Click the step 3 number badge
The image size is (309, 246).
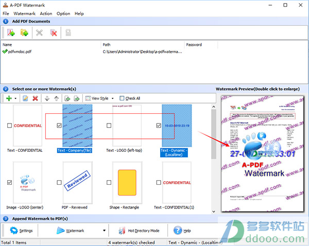[x=6, y=219]
